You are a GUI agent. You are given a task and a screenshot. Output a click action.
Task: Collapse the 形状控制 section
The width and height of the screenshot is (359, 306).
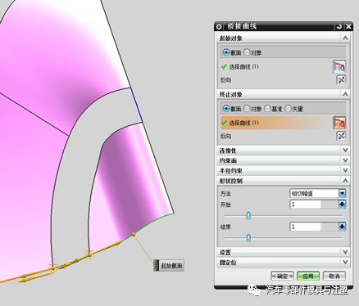[x=345, y=181]
